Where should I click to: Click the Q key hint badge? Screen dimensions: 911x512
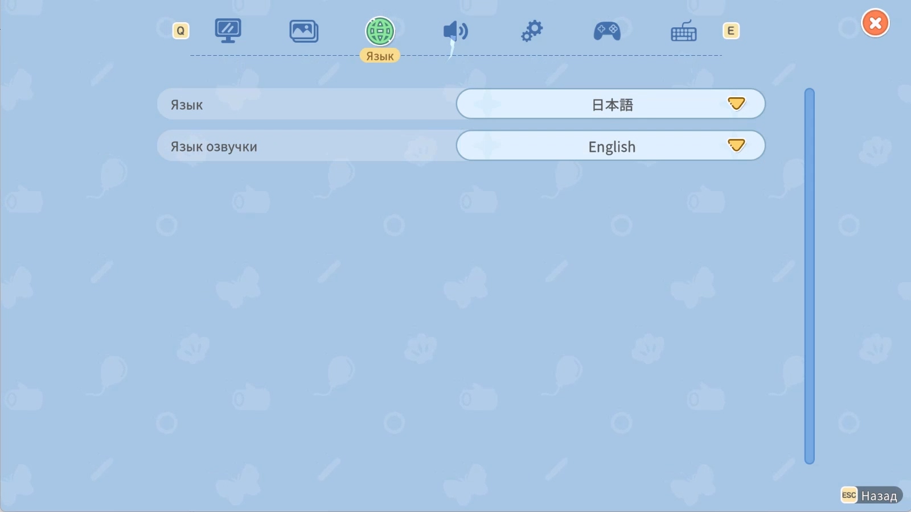tap(180, 30)
